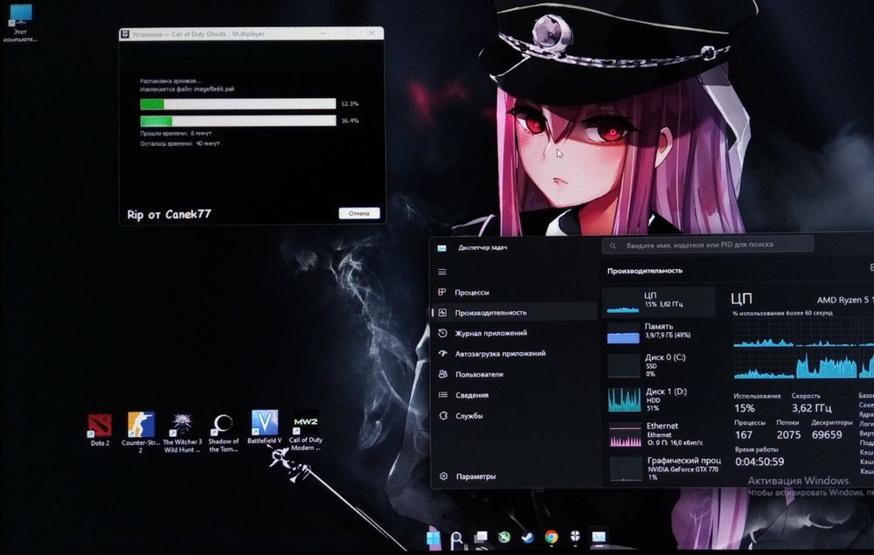Select Call of Duty Modern Warfare 2 shortcut

pos(305,432)
